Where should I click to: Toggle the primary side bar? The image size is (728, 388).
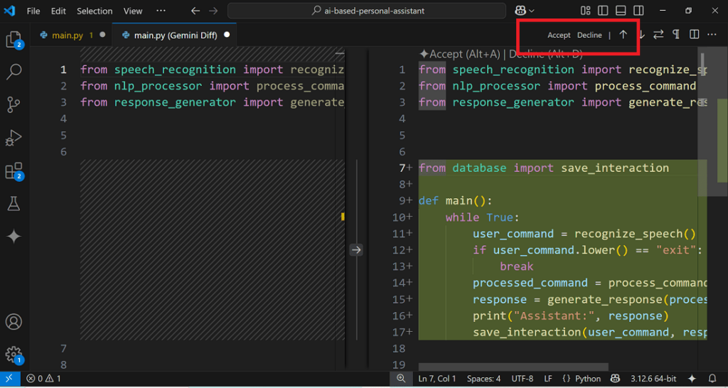click(x=603, y=11)
